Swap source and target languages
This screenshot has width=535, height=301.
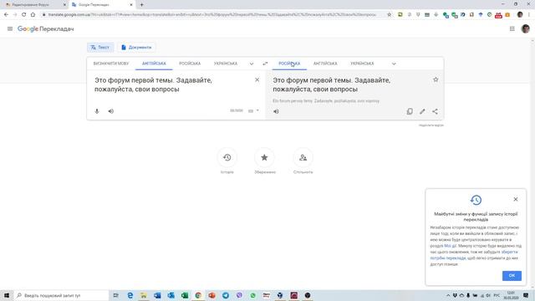point(265,64)
